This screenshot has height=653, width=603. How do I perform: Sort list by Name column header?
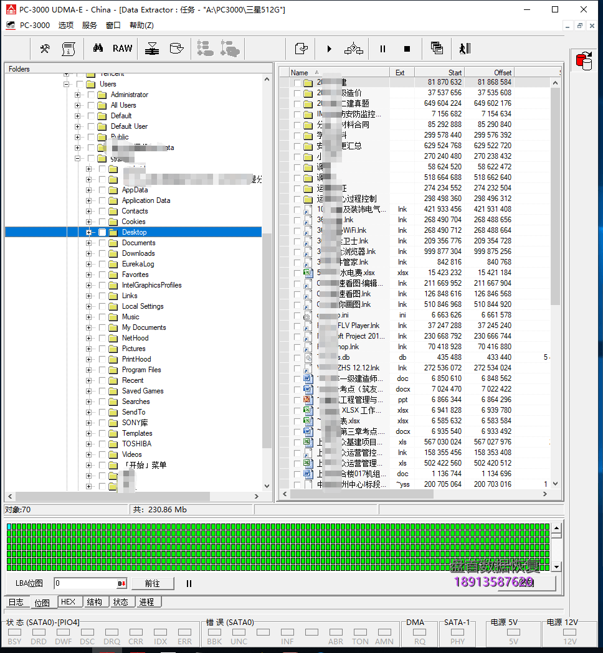[339, 72]
